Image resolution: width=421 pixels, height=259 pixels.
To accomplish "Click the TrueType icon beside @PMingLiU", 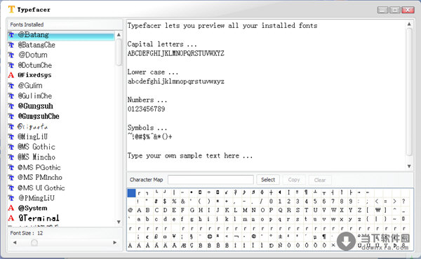I will 11,198.
